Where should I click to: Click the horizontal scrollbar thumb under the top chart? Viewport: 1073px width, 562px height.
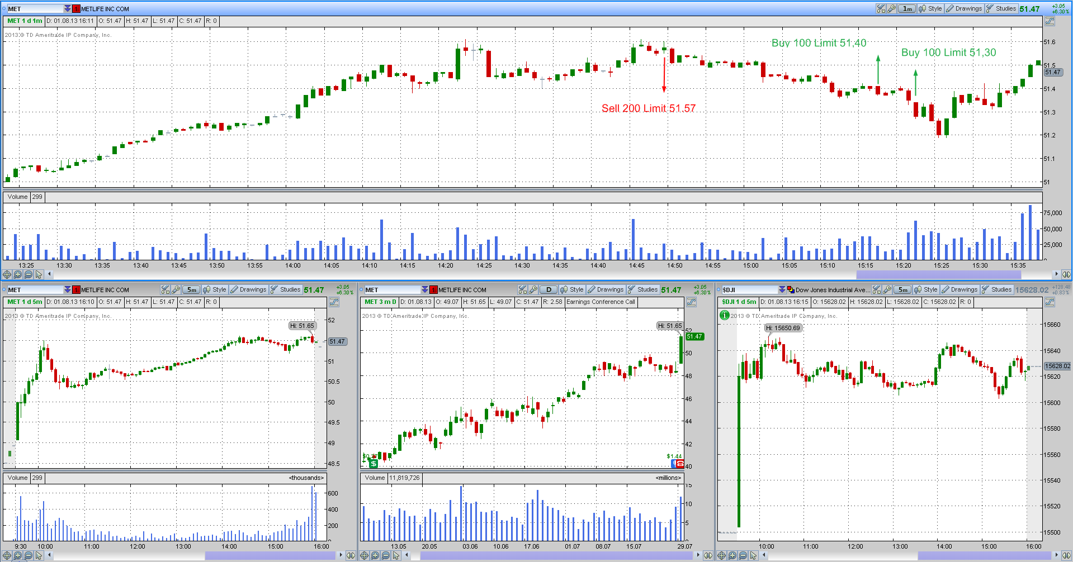pyautogui.click(x=939, y=274)
